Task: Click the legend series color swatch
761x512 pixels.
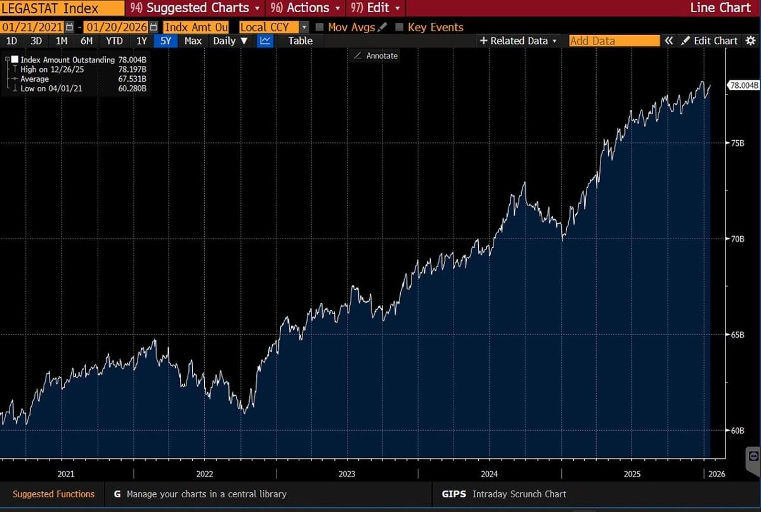Action: 15,60
